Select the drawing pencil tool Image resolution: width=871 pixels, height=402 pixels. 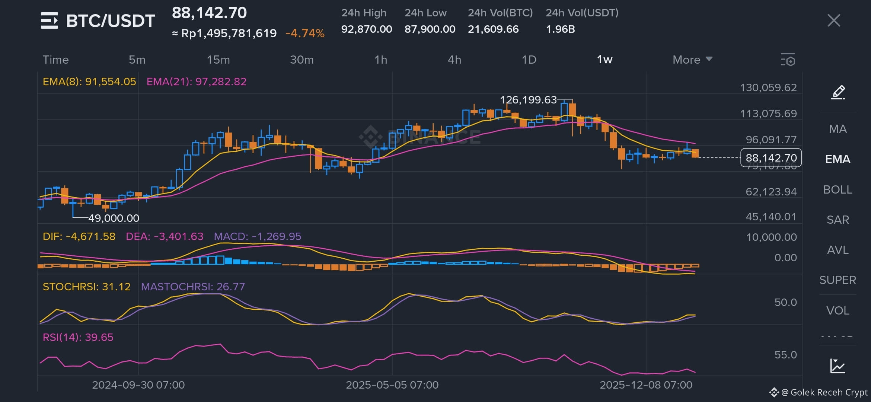coord(838,92)
